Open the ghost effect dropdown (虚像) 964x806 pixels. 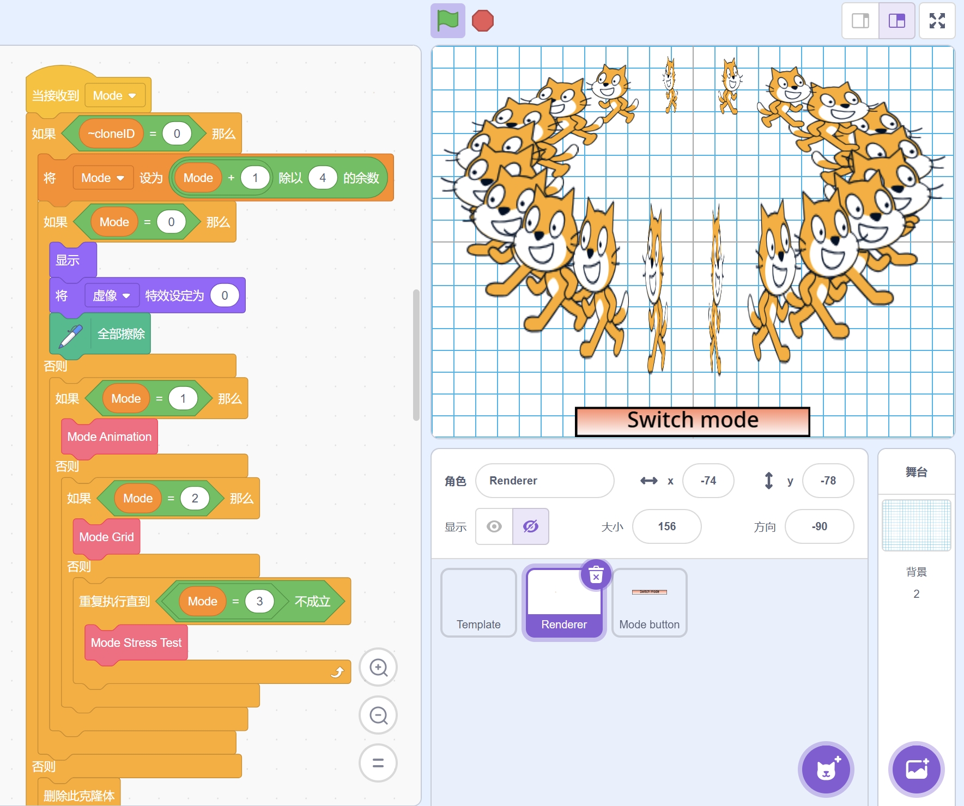pos(112,296)
